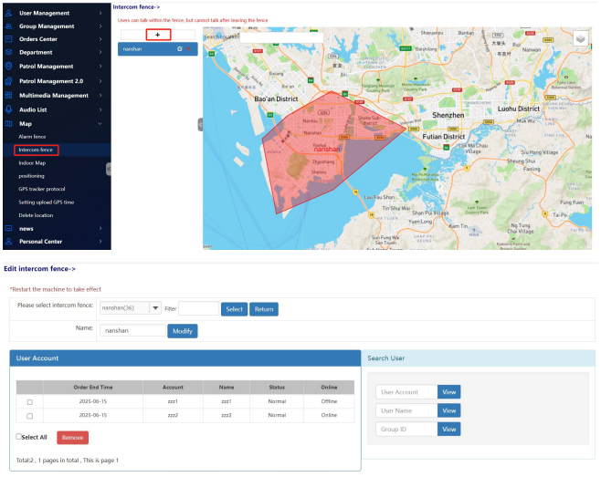Delete the nanshan fence with red X

189,48
